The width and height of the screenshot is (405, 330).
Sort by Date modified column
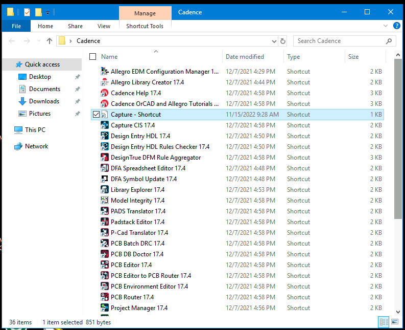(x=245, y=57)
